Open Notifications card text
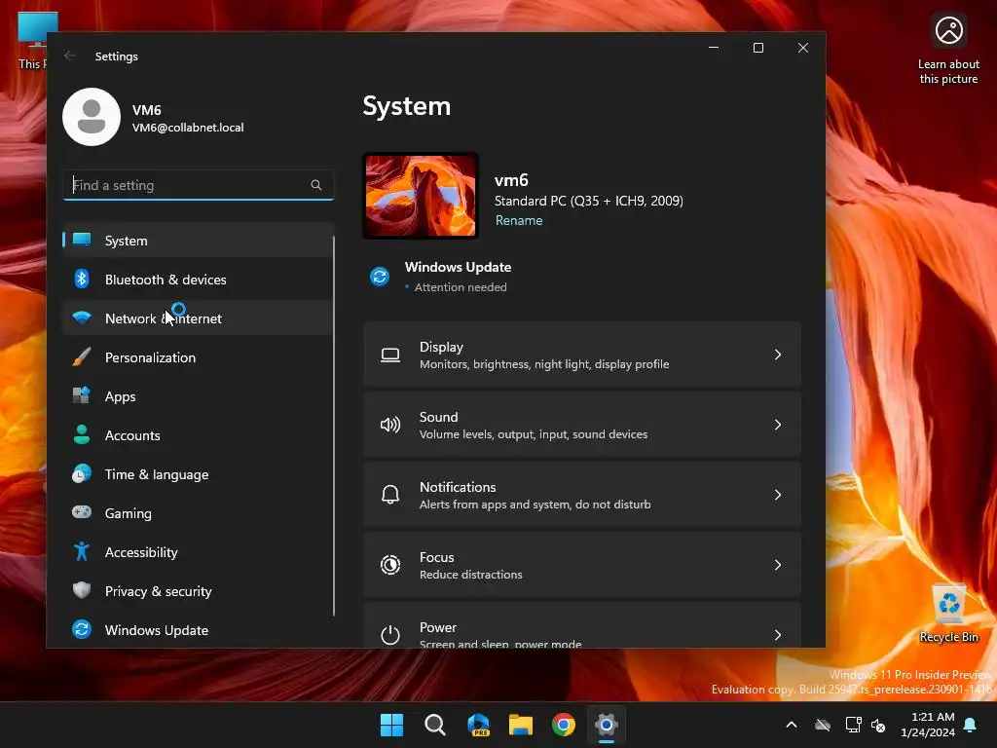The image size is (997, 748). coord(535,495)
